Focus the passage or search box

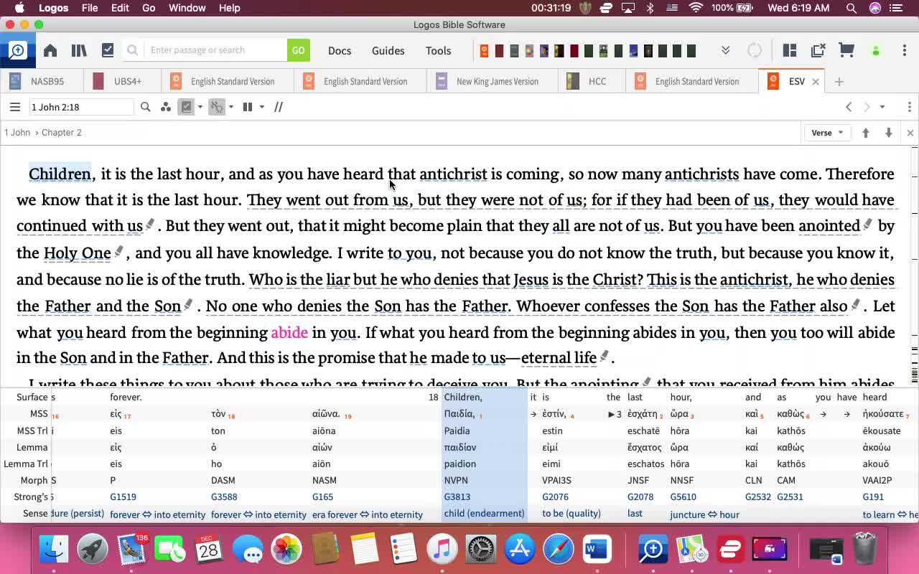(215, 50)
